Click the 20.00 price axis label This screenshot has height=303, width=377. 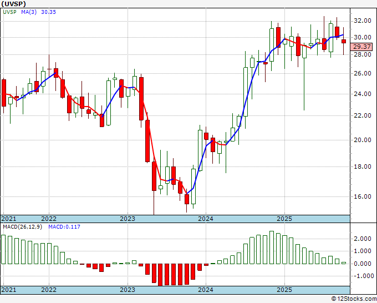pos(363,140)
